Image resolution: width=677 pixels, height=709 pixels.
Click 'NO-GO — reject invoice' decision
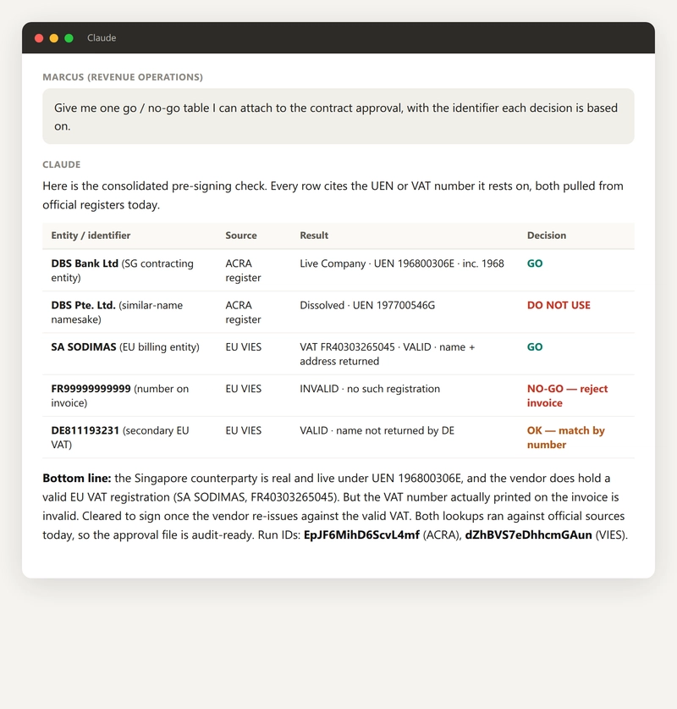(x=567, y=396)
